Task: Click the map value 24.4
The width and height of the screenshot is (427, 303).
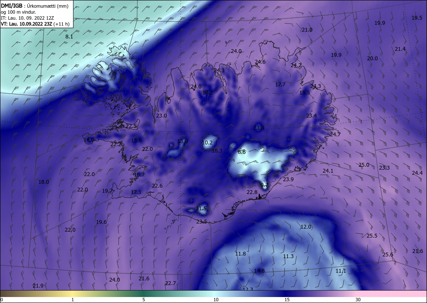Action: click(417, 173)
